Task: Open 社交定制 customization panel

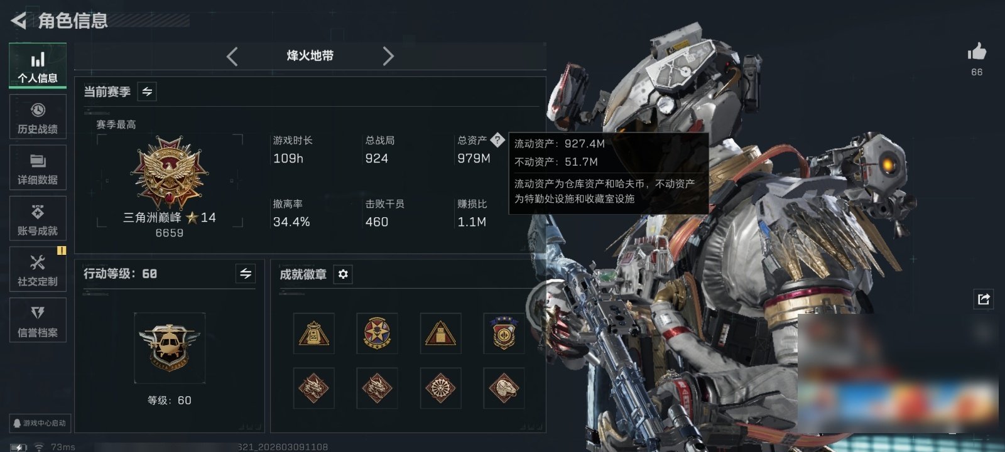Action: [x=38, y=269]
